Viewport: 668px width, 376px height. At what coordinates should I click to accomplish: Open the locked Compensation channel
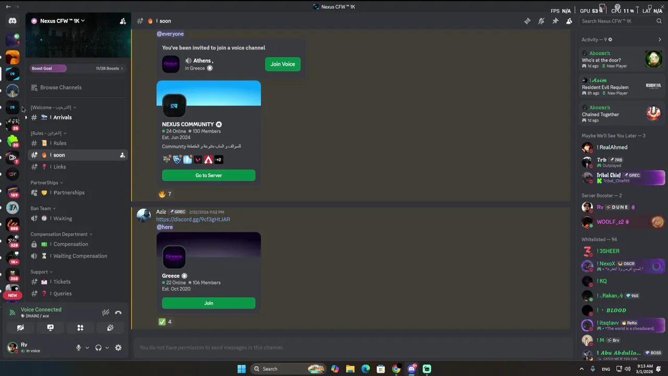[77, 244]
